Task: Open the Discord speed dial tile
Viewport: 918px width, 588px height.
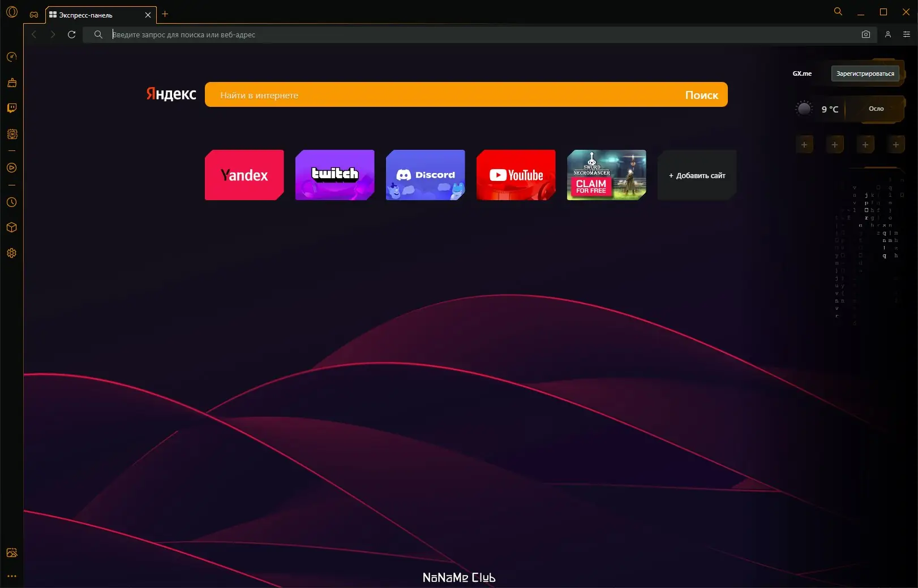Action: click(x=426, y=175)
